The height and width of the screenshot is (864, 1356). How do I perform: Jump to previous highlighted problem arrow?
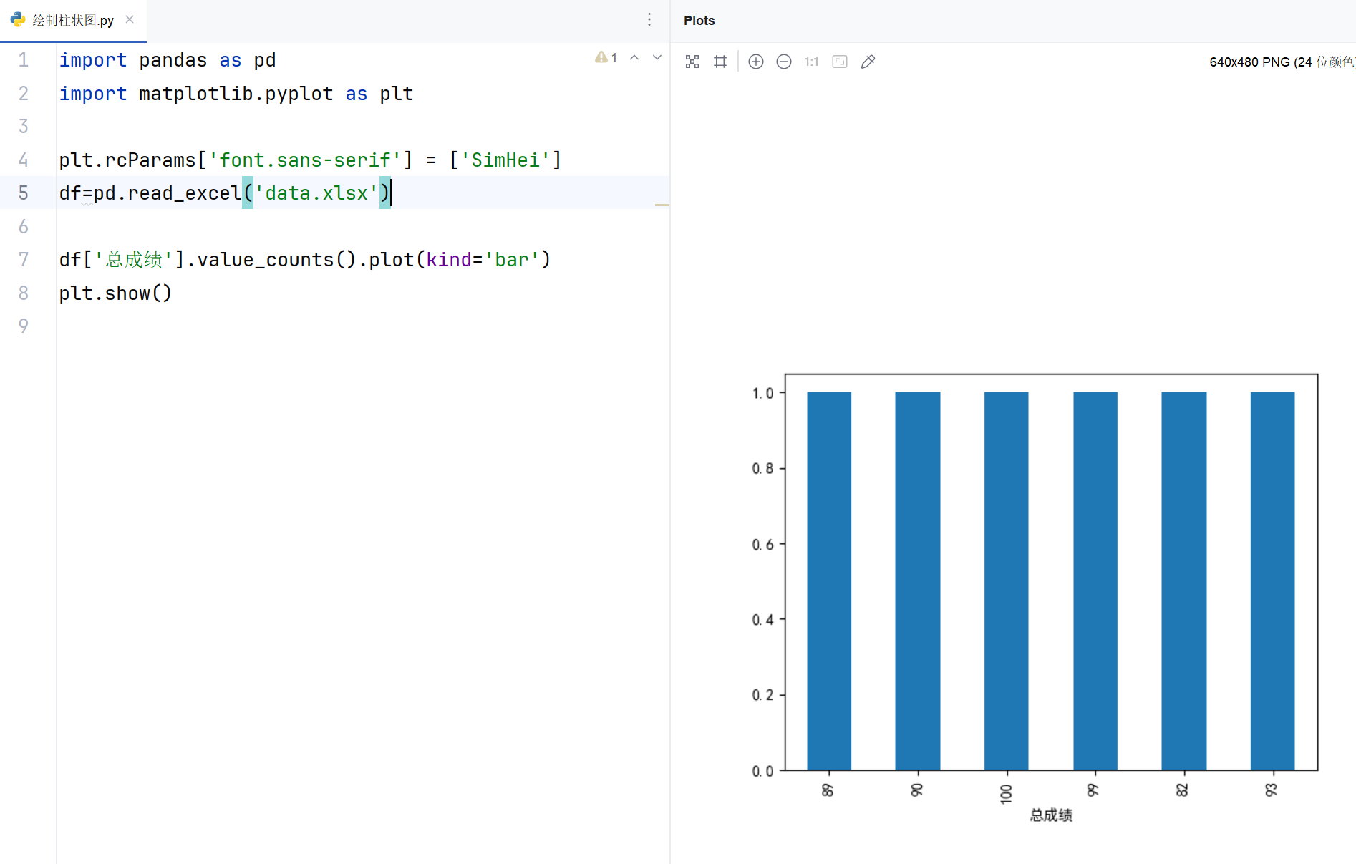(x=634, y=58)
